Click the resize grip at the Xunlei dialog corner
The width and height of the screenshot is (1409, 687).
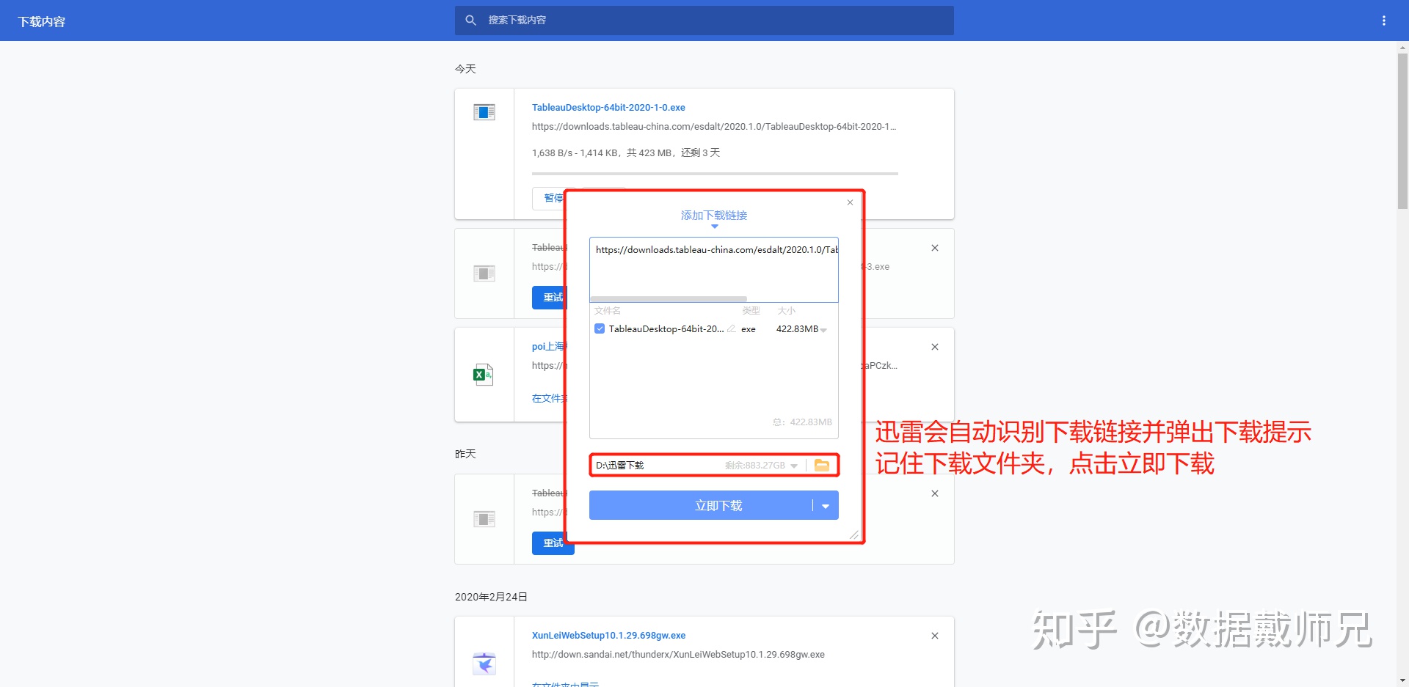[x=854, y=535]
